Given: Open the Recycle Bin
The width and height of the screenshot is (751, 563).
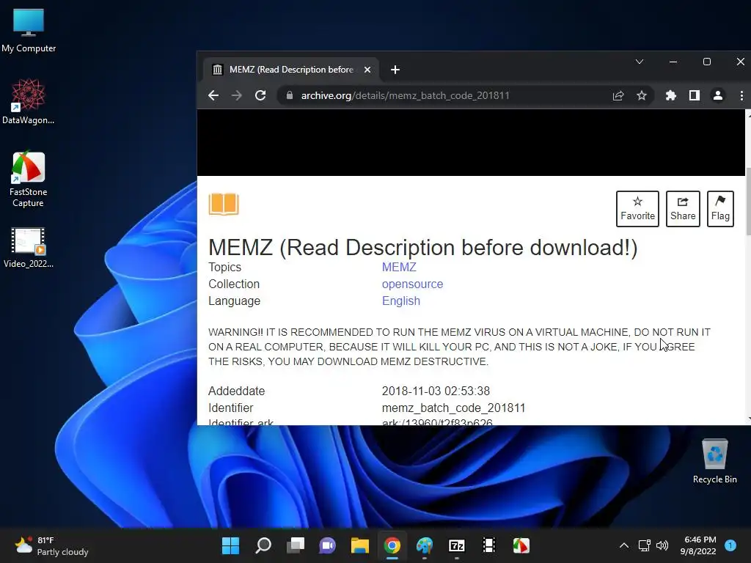Looking at the screenshot, I should pos(714,462).
